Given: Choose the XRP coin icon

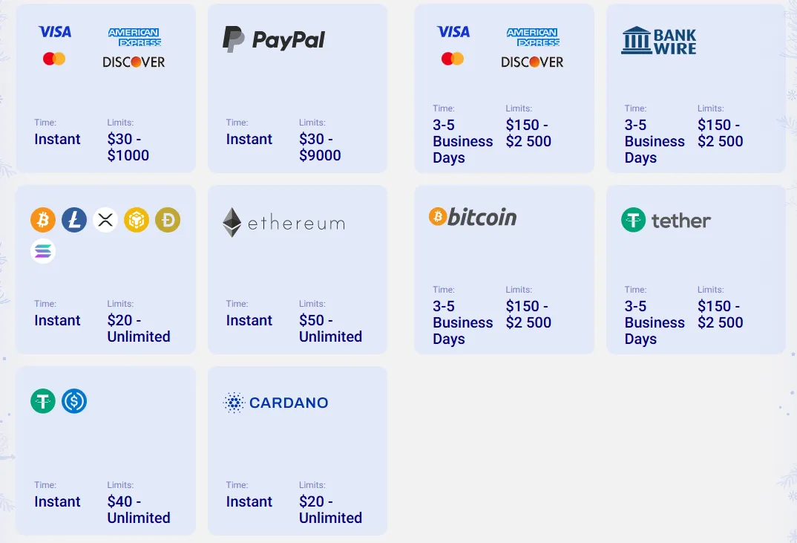Looking at the screenshot, I should 105,220.
